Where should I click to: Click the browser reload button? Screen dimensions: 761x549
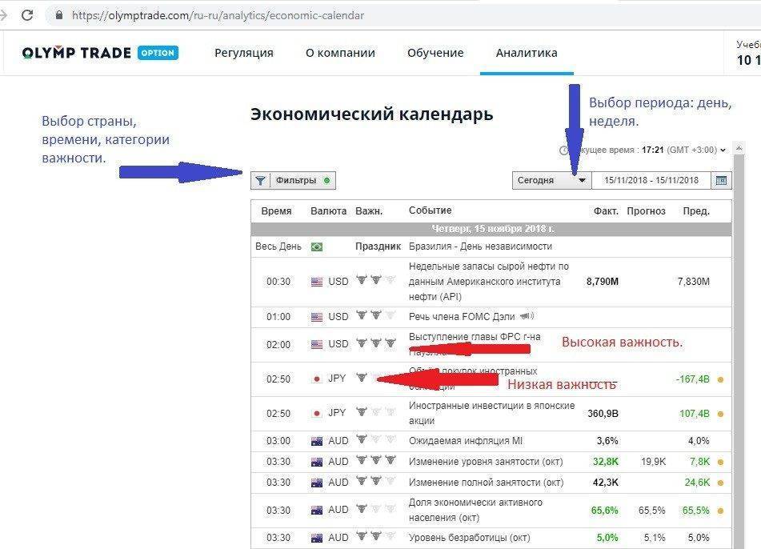click(x=27, y=15)
